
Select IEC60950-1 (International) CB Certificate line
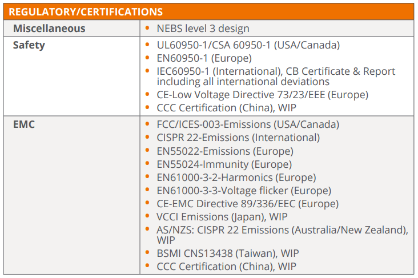pyautogui.click(x=276, y=71)
